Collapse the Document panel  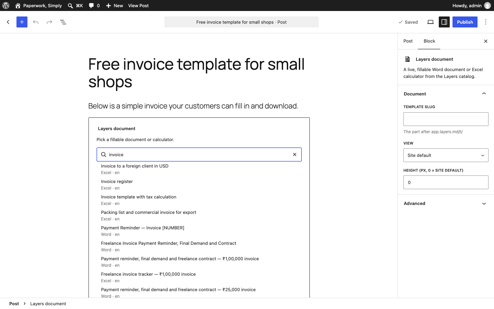(446, 94)
